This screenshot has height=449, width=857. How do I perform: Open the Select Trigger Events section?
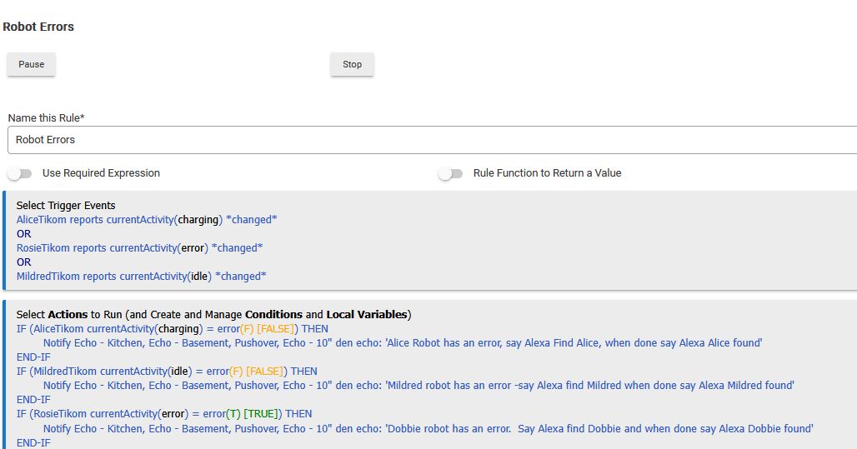(x=66, y=205)
